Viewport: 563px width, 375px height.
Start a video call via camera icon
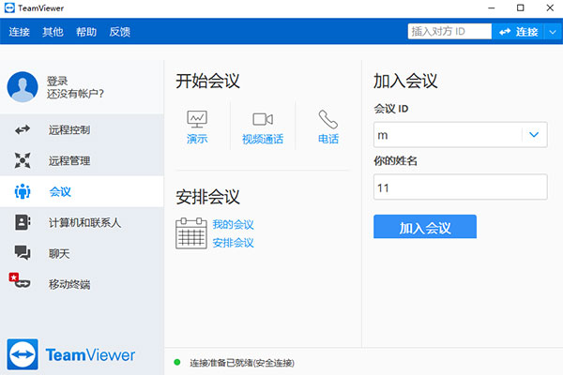263,119
